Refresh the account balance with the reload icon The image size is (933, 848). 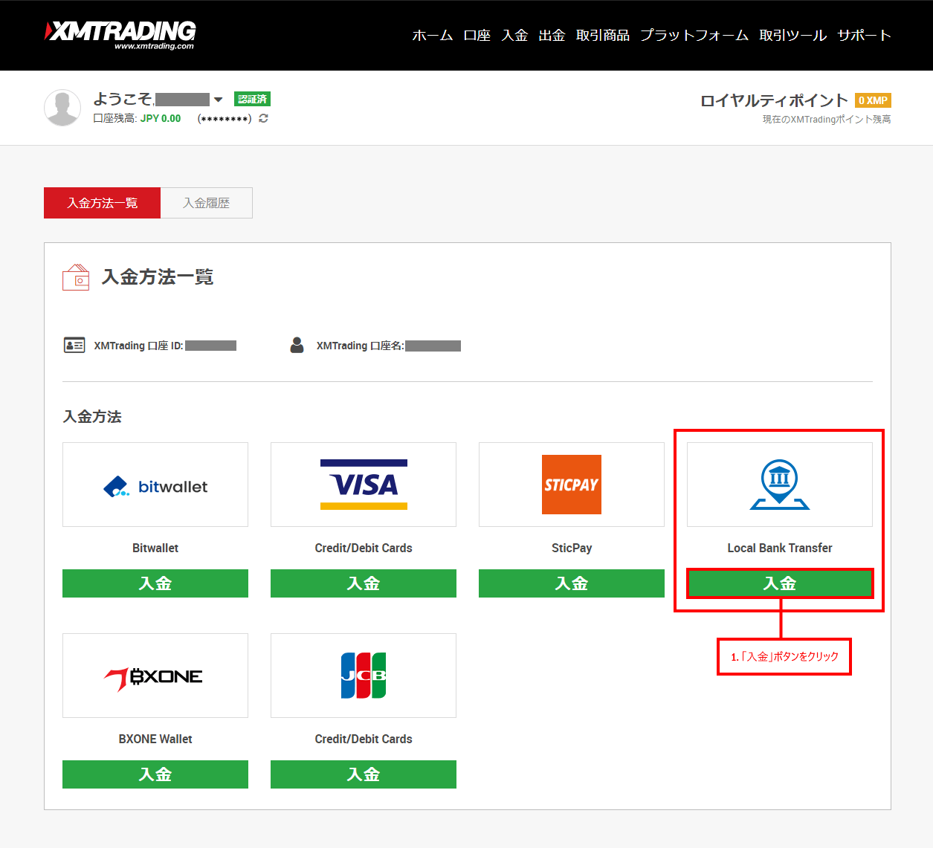click(263, 118)
